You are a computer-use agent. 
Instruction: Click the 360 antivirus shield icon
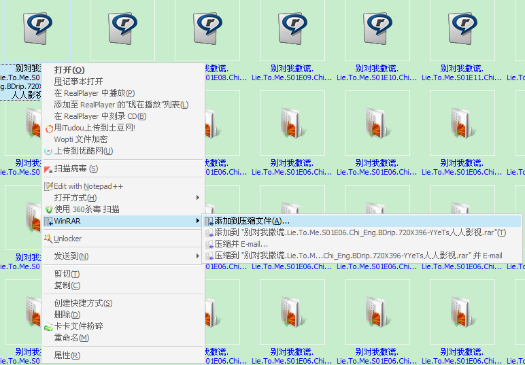(x=49, y=210)
